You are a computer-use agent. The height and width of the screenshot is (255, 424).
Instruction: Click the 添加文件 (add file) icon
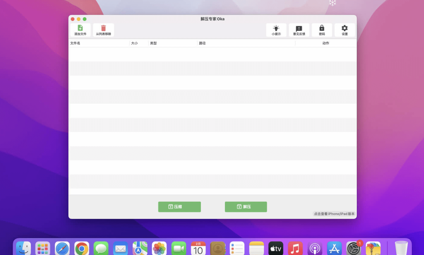click(x=80, y=28)
